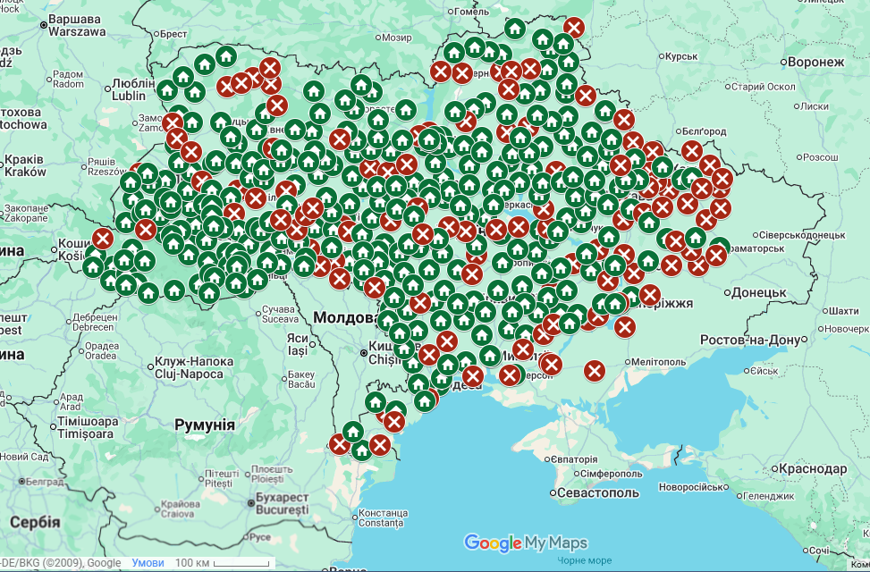Viewport: 870px width, 572px height.
Task: Click the Ростов-на-Дону city label
Action: tap(750, 340)
